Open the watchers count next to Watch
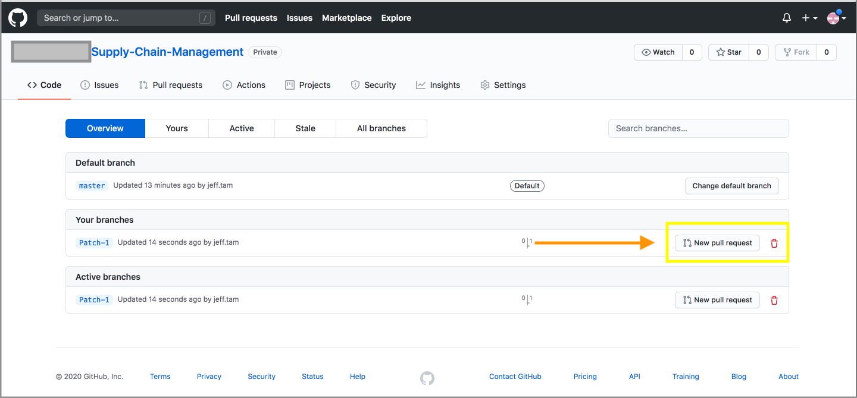Viewport: 857px width, 398px height. pyautogui.click(x=692, y=52)
